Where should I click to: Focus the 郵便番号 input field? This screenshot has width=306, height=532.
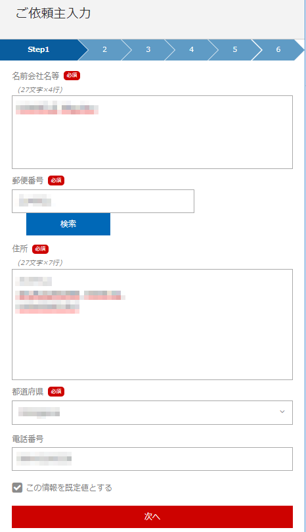click(x=103, y=201)
